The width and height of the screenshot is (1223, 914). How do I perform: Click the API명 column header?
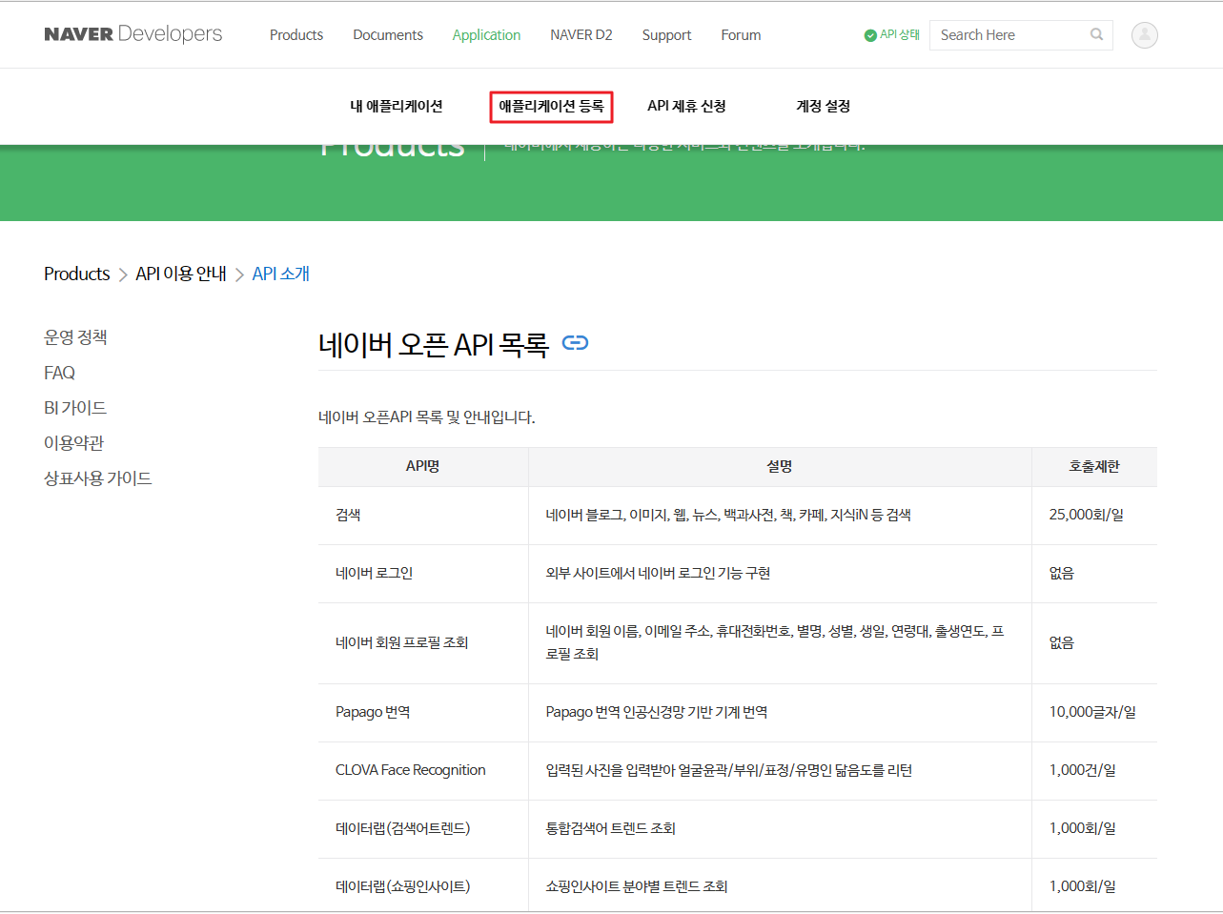pos(423,467)
